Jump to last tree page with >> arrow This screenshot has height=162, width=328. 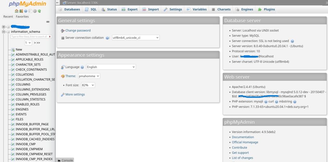click(x=38, y=43)
